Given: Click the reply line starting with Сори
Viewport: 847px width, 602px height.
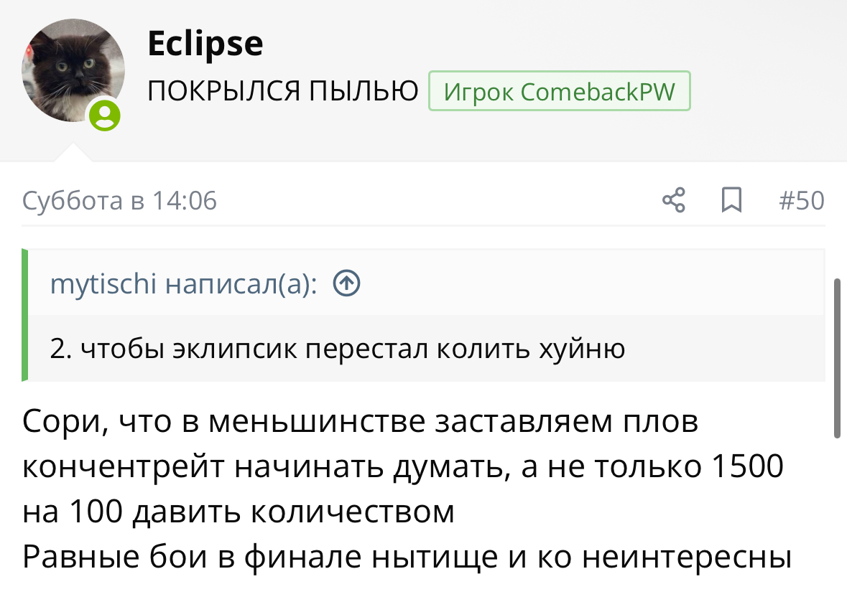Looking at the screenshot, I should (x=359, y=421).
